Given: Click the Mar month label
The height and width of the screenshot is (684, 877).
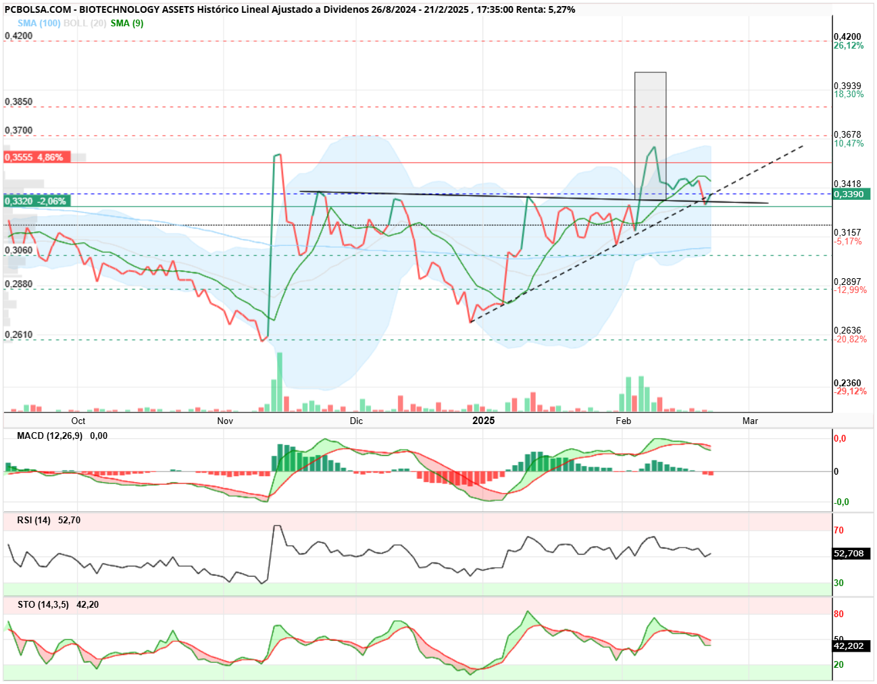Looking at the screenshot, I should click(750, 421).
